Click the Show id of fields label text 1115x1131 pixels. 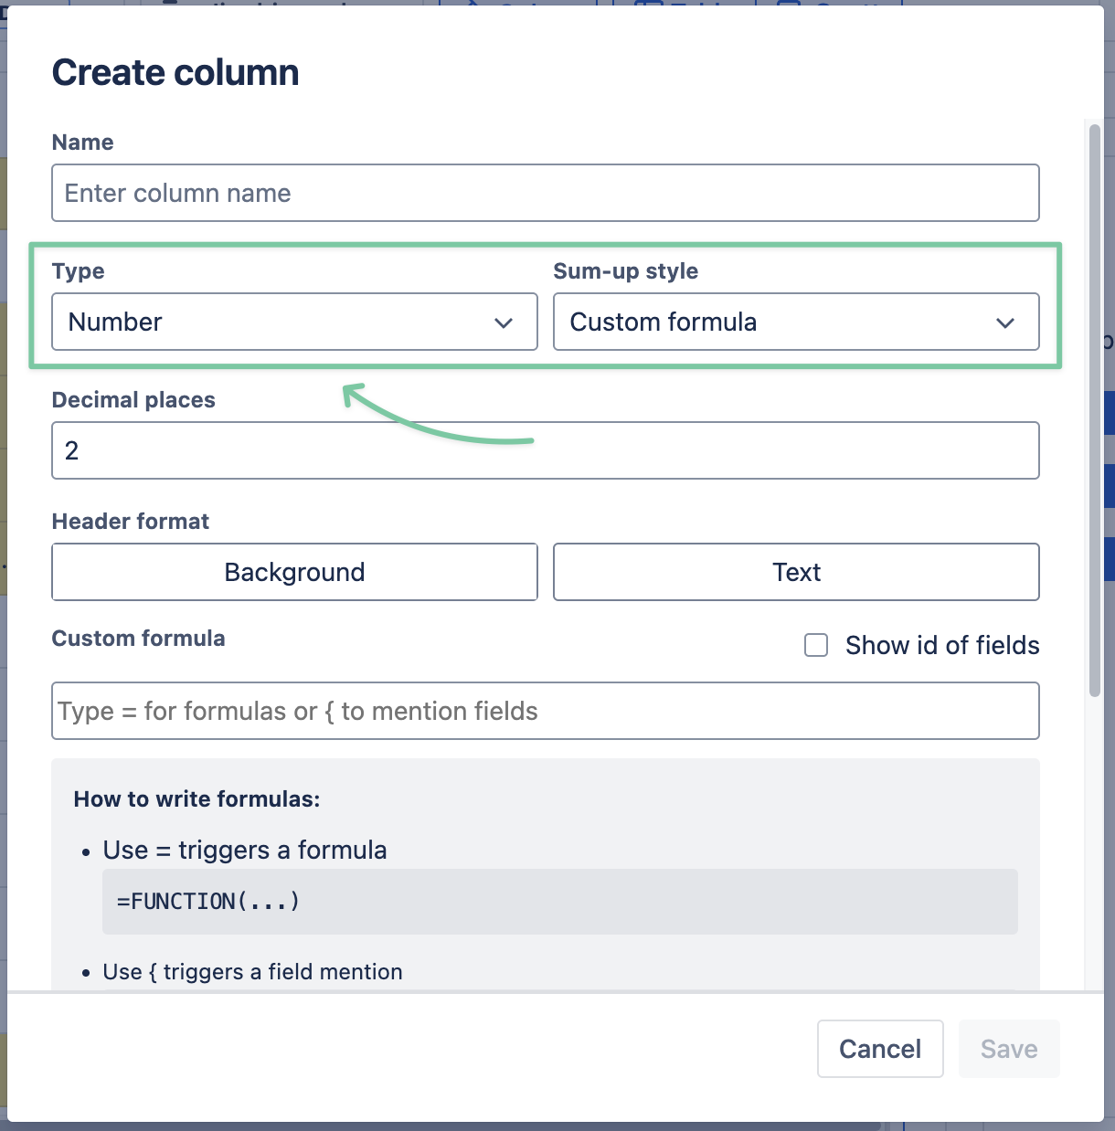(x=942, y=646)
